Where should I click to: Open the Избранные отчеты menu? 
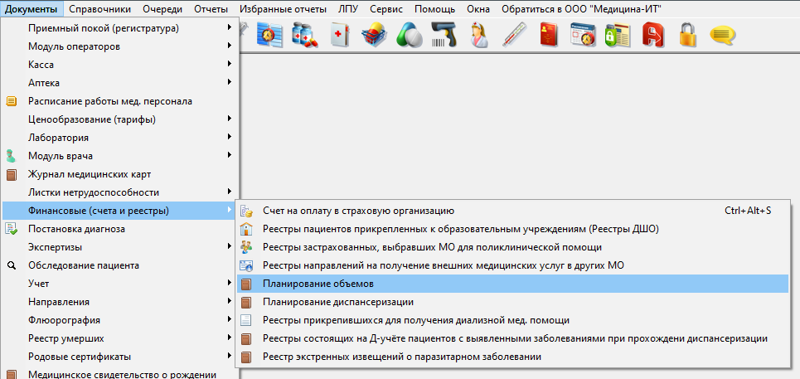284,8
